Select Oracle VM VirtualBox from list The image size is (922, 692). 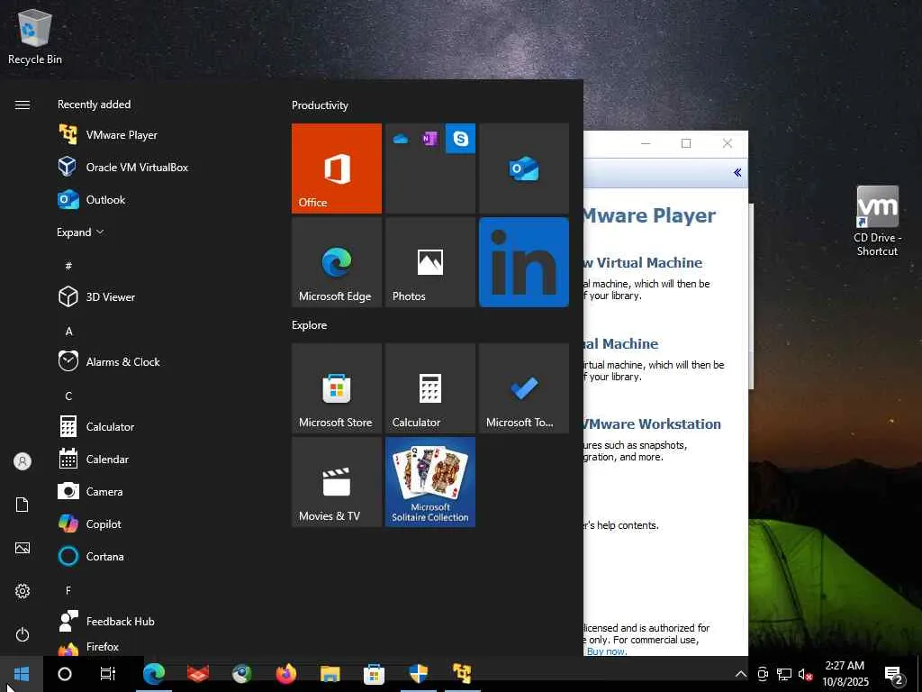(x=137, y=168)
